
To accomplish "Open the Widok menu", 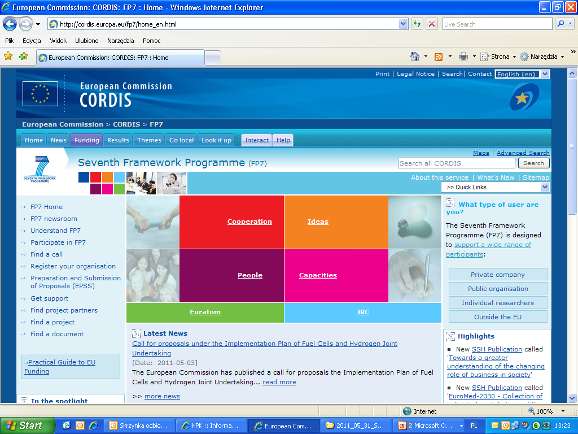I will (58, 41).
